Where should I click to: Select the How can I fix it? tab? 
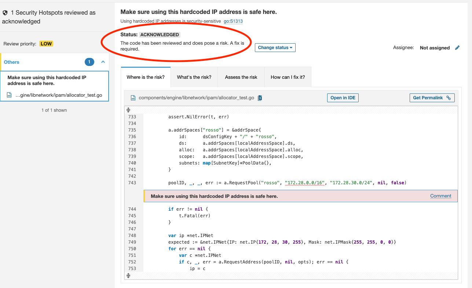(x=288, y=77)
